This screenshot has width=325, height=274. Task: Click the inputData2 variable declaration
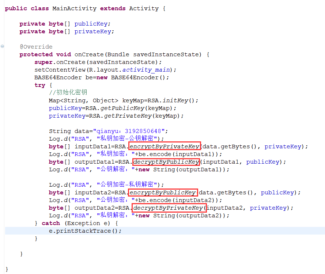(x=93, y=193)
